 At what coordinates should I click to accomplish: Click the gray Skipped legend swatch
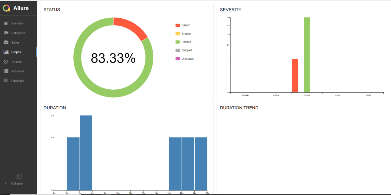(177, 51)
